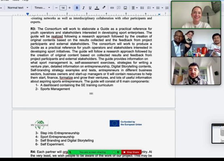This screenshot has height=161, width=224.
Task: Open the highlight color pen tool
Action: pyautogui.click(x=104, y=8)
